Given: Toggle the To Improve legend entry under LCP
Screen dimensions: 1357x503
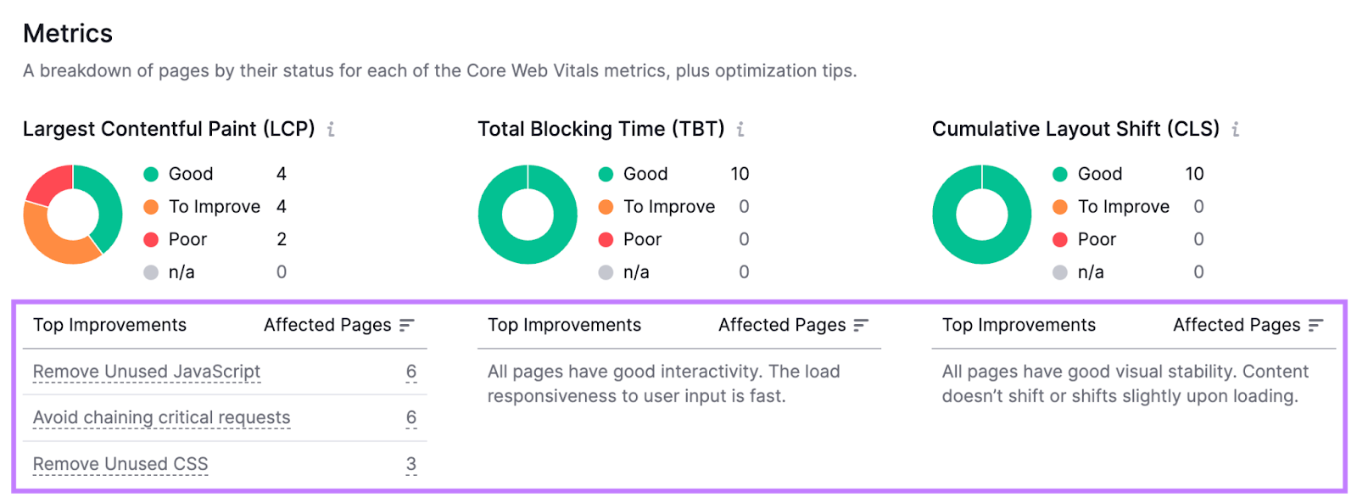Looking at the screenshot, I should pyautogui.click(x=204, y=206).
